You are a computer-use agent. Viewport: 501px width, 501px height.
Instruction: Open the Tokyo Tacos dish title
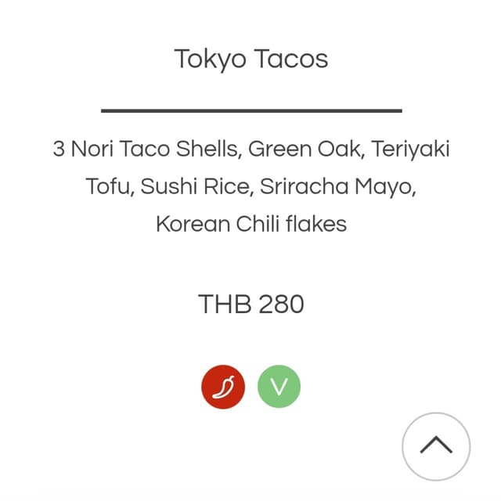251,59
